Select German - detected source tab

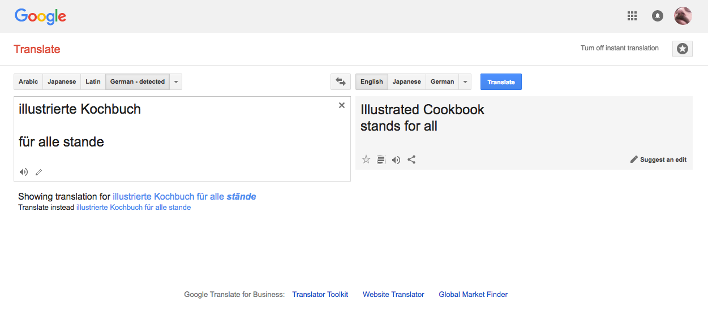coord(138,81)
